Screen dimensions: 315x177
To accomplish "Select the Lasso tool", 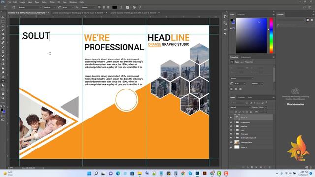I will pyautogui.click(x=3, y=26).
